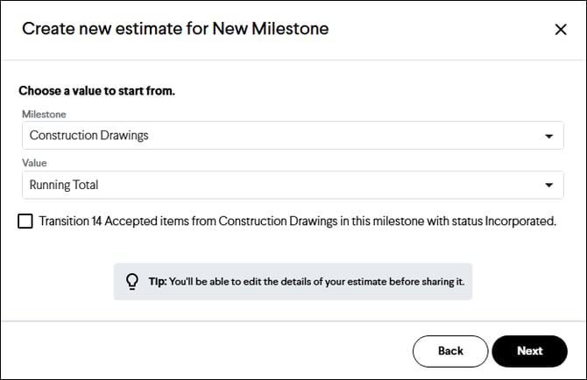587x380 pixels.
Task: Proceed with the Next button
Action: [529, 351]
